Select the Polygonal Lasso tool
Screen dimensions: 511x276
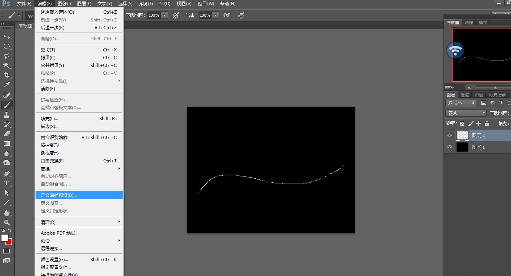(x=7, y=56)
